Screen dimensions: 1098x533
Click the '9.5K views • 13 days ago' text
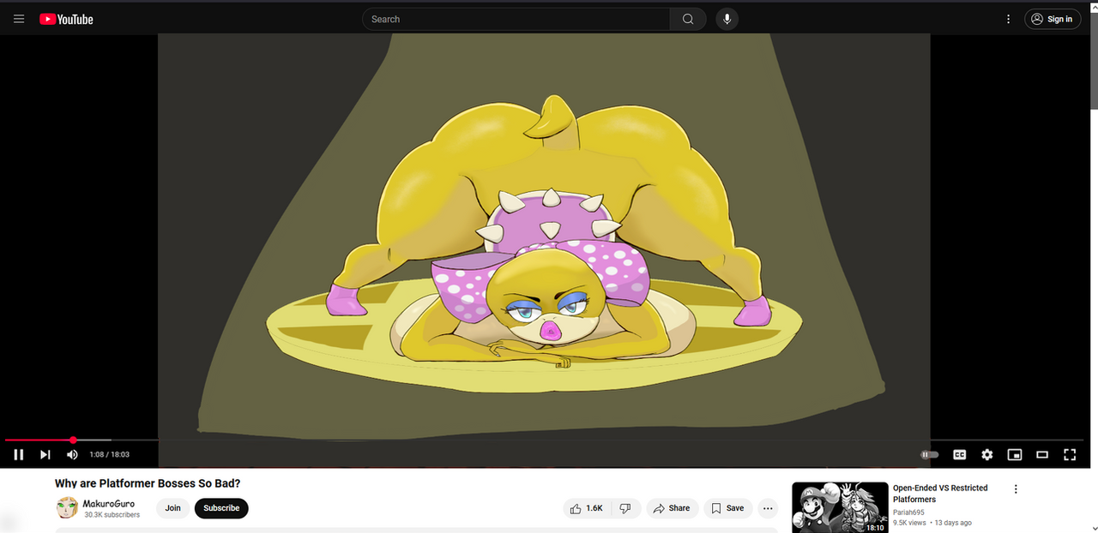point(932,523)
